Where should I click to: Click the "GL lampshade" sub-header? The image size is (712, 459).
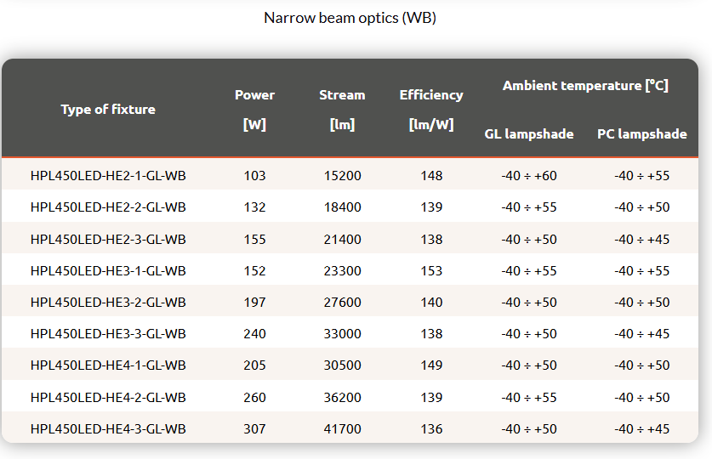click(x=529, y=134)
